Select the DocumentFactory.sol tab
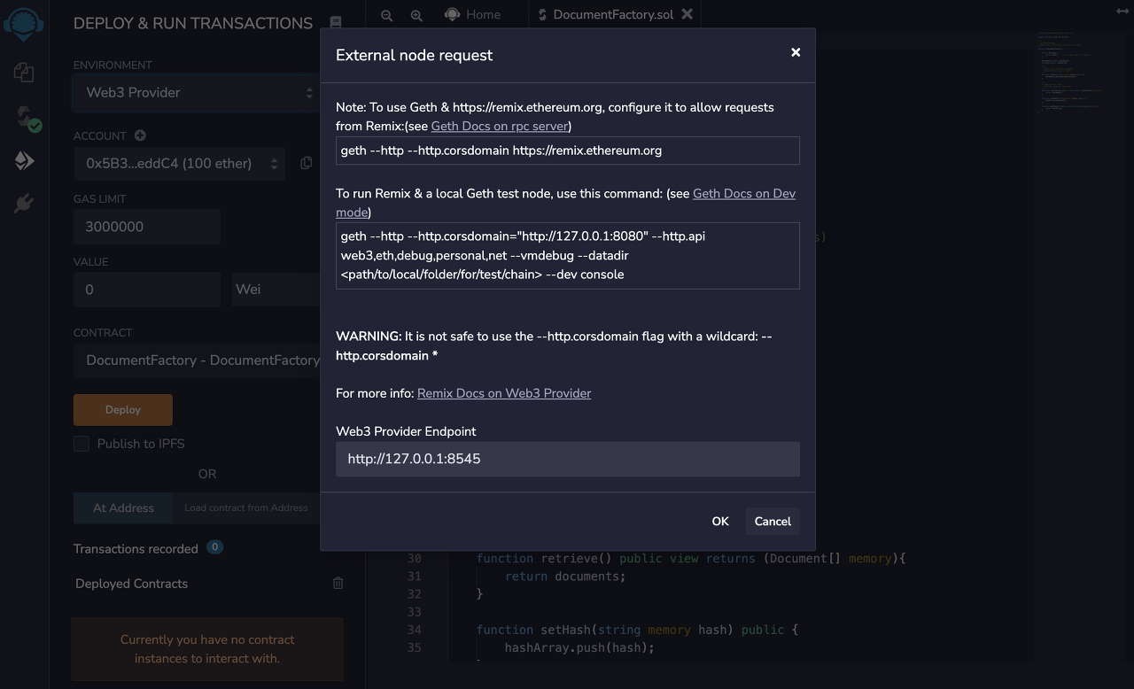Image resolution: width=1134 pixels, height=689 pixels. click(x=605, y=14)
